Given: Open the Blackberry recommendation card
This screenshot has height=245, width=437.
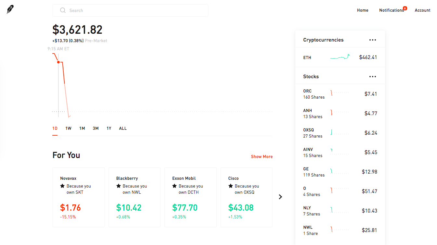Looking at the screenshot, I should point(135,197).
